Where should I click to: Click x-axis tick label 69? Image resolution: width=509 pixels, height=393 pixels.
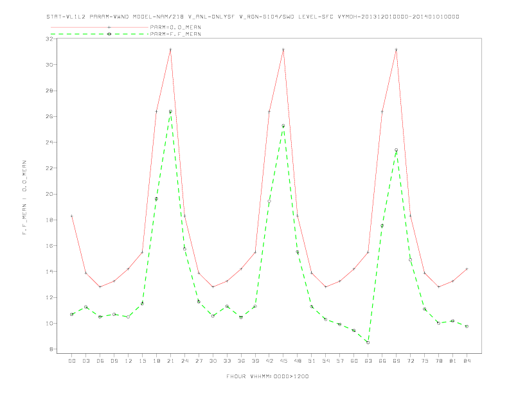(x=397, y=361)
